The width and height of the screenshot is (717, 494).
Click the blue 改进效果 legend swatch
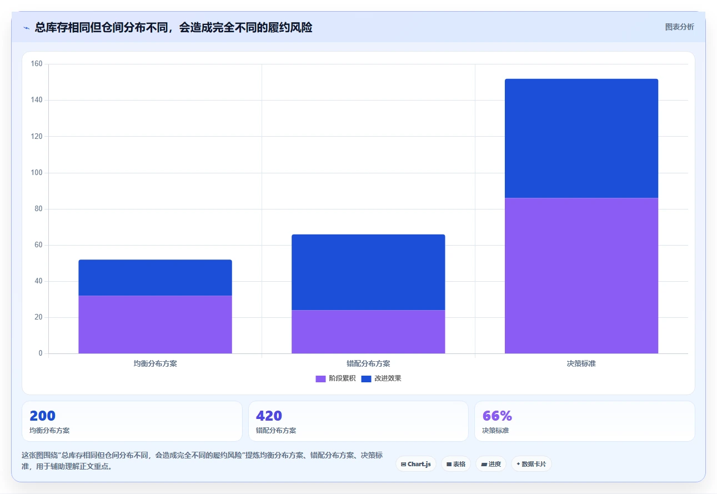click(366, 379)
